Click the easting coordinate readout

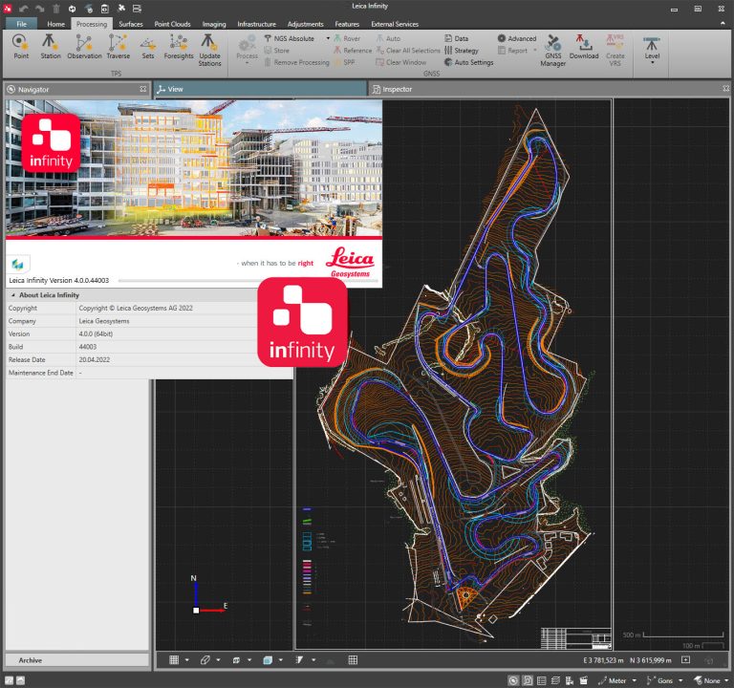(x=603, y=660)
